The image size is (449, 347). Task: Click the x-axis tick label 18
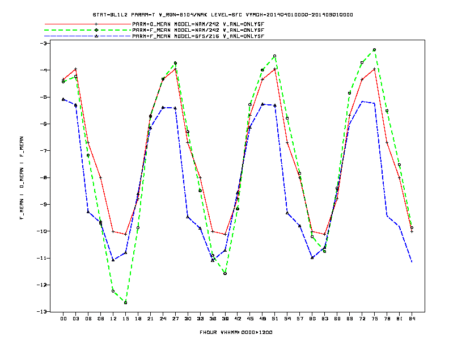(138, 319)
